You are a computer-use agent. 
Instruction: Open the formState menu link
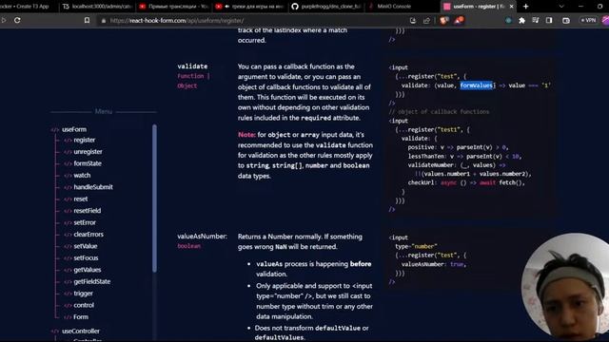click(88, 163)
